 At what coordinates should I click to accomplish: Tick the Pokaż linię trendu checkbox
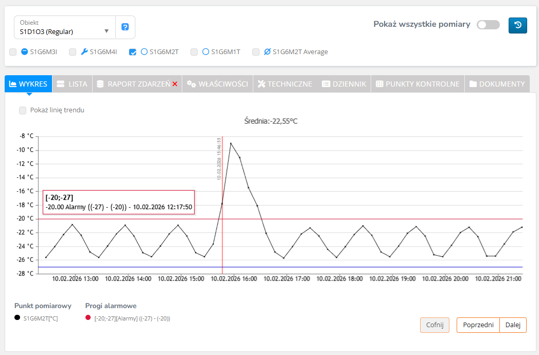(23, 110)
